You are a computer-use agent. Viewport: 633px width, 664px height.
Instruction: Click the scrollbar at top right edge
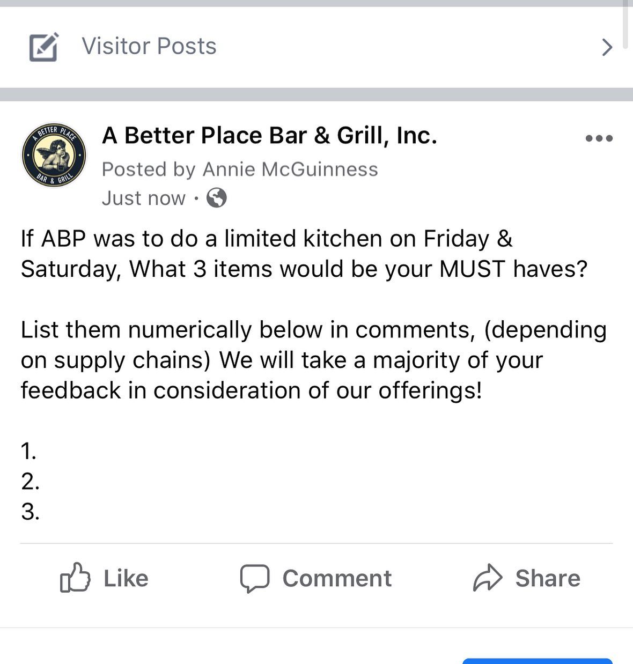click(625, 24)
